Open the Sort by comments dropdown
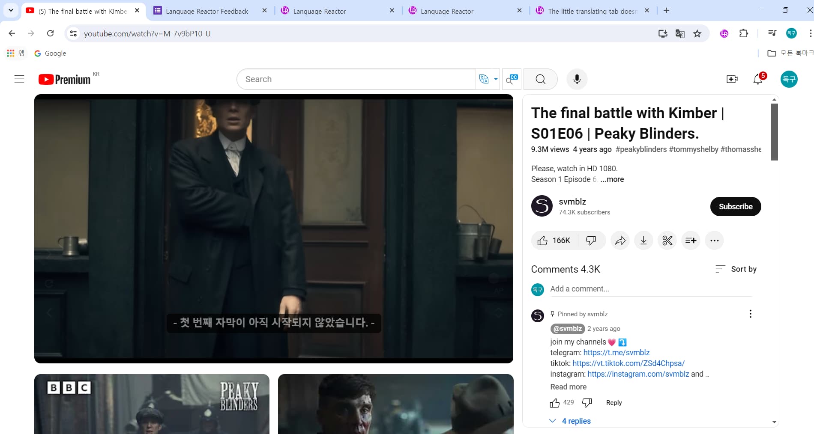The image size is (814, 434). point(736,269)
